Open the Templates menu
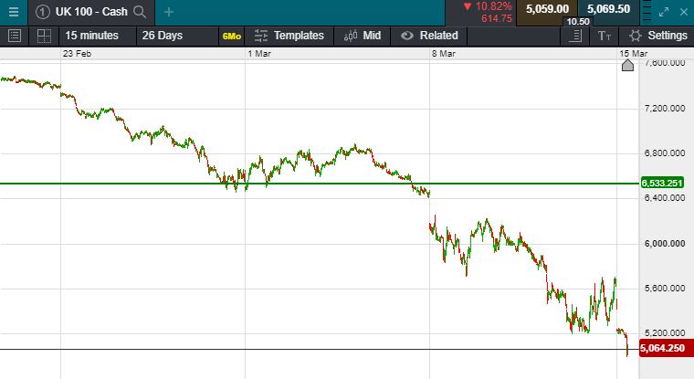 (x=289, y=36)
